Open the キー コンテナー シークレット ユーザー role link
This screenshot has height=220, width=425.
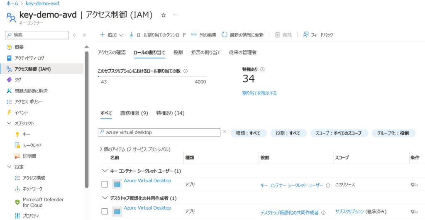[292, 185]
